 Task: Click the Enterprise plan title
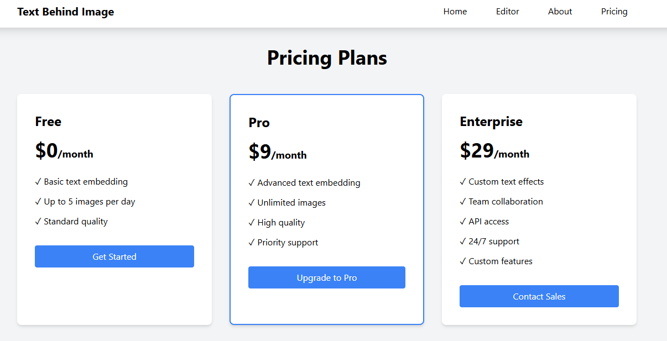click(491, 122)
